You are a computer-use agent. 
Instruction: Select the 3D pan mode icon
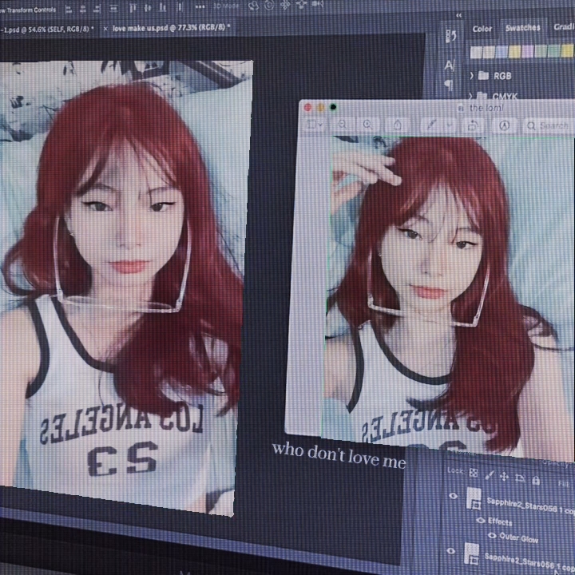[285, 5]
